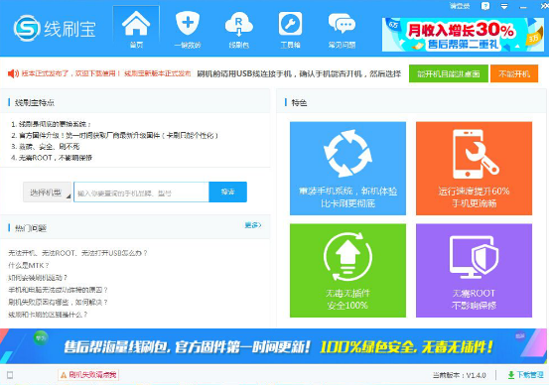Open 下载管理 download manager
Viewport: 550px width, 386px height.
(x=526, y=375)
